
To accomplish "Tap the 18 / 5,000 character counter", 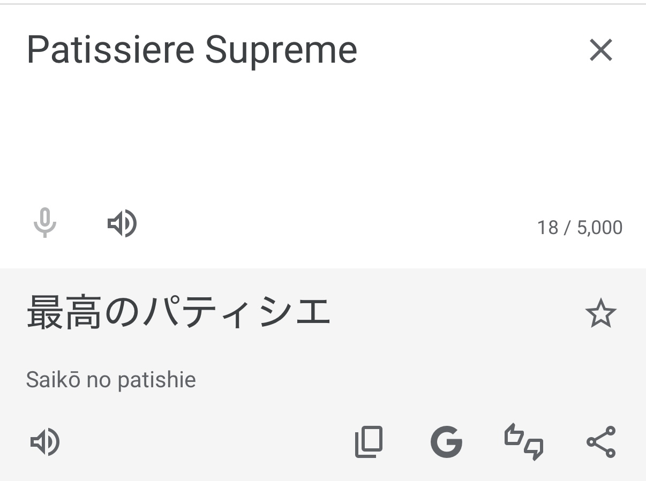I will coord(580,228).
